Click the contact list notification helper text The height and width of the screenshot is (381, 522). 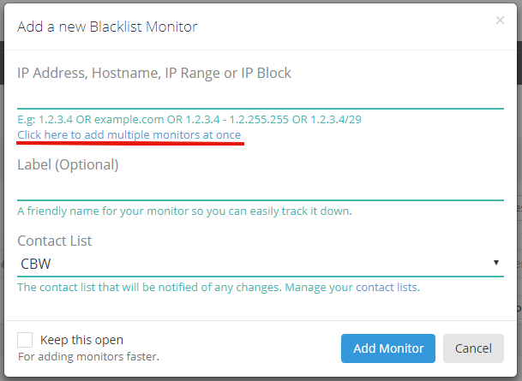(150, 287)
